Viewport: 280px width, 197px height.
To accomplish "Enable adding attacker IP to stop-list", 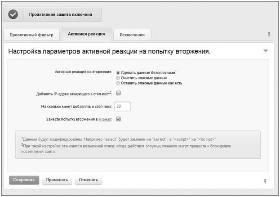I will [119, 94].
